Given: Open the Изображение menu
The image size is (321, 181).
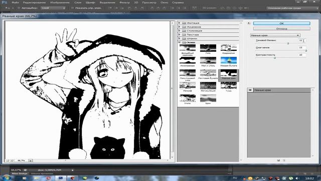Looking at the screenshot, I should (x=60, y=3).
